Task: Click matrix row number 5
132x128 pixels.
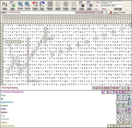Action: (x=1, y=39)
